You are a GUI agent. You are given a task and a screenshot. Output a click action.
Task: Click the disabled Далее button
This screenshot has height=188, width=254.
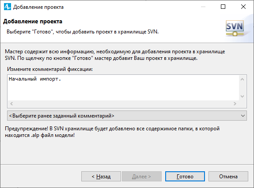(x=142, y=177)
